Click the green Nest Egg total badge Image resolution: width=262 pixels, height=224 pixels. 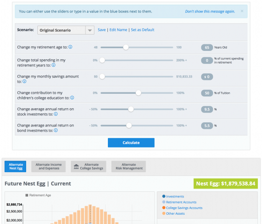226,183
